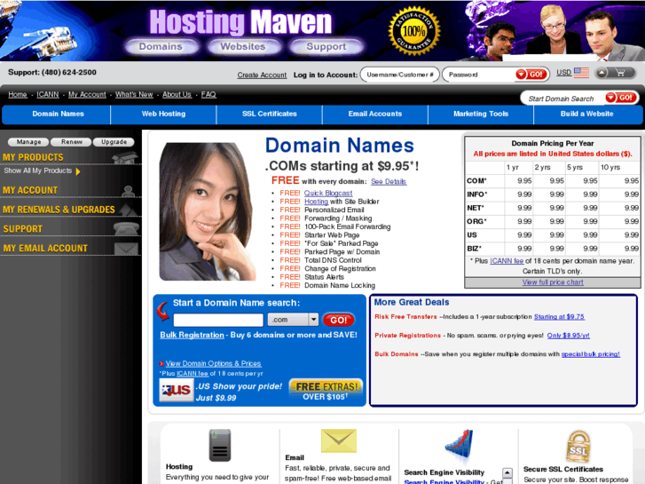Screen dimensions: 645x484
Task: Focus the Password field
Action: click(479, 75)
